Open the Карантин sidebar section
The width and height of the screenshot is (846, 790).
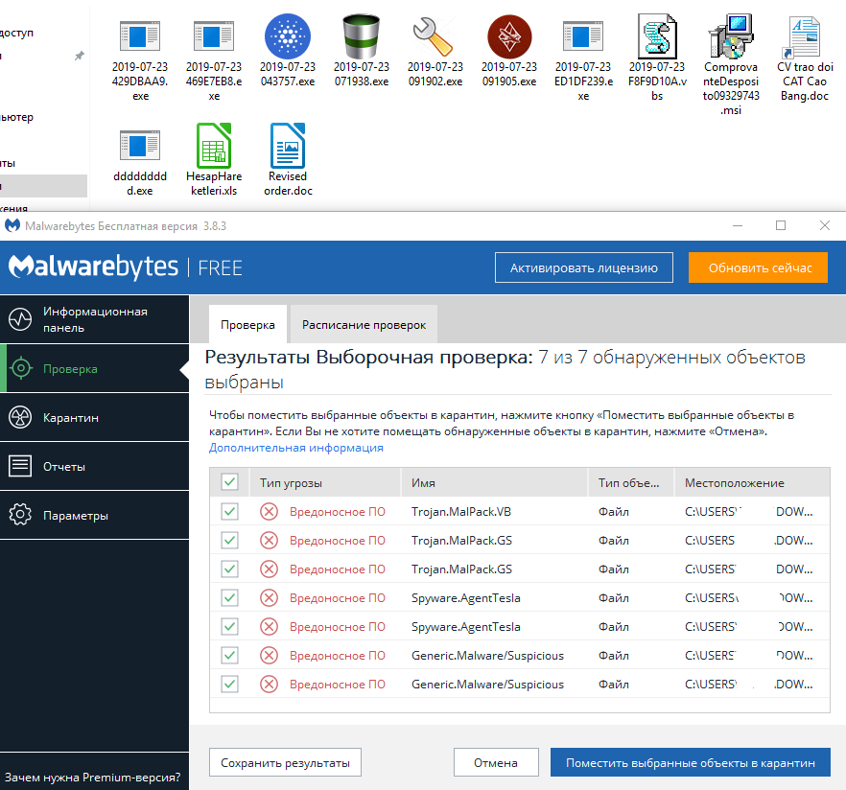click(x=94, y=417)
